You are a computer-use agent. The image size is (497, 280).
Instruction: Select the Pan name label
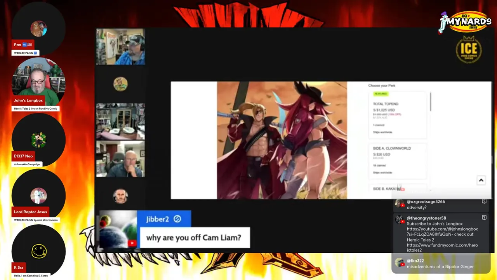(x=23, y=45)
